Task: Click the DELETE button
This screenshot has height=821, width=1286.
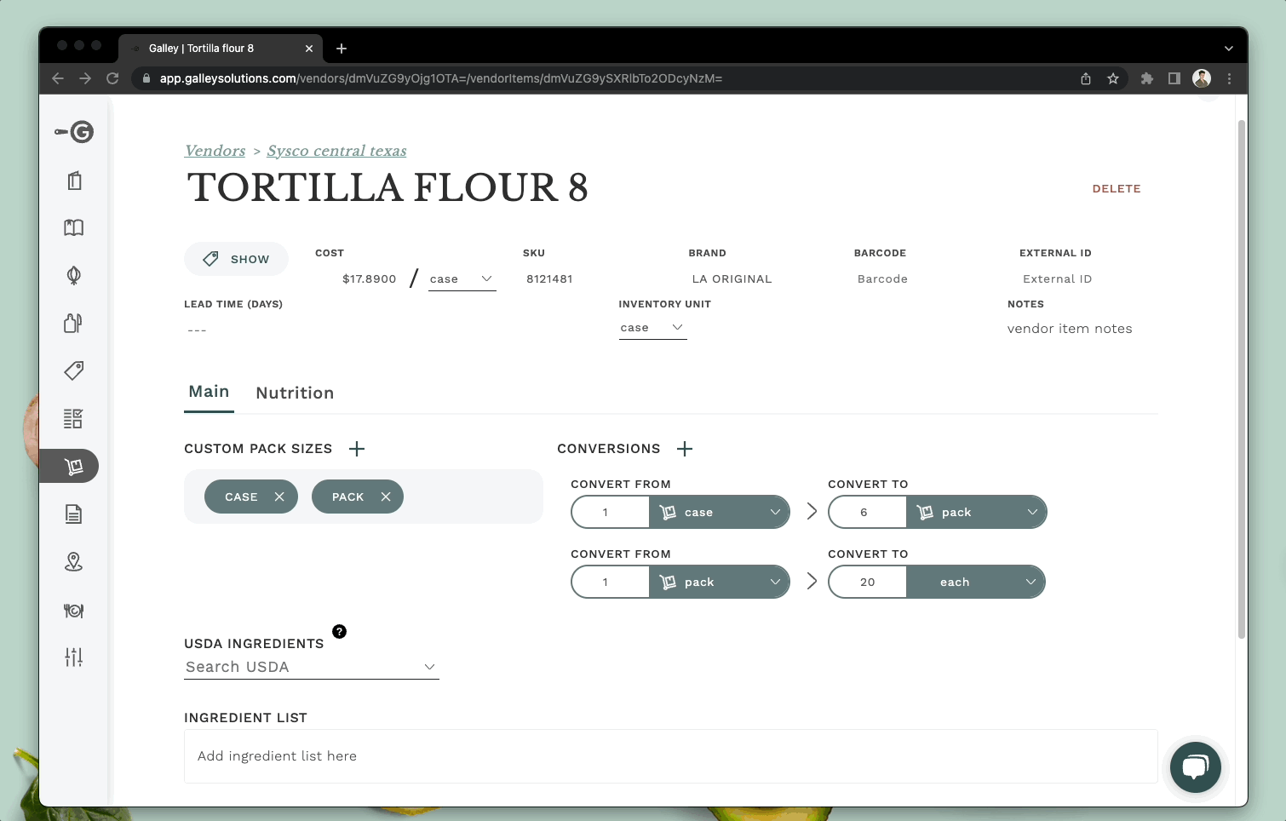Action: click(1117, 188)
